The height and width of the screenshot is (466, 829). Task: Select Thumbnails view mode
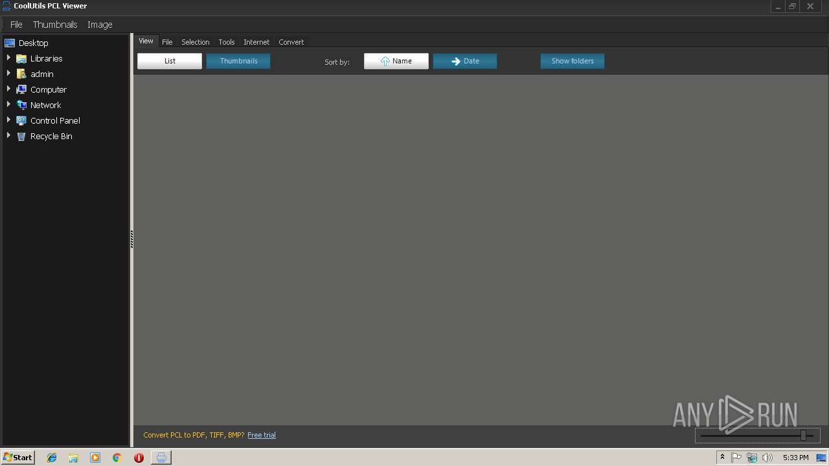tap(238, 61)
